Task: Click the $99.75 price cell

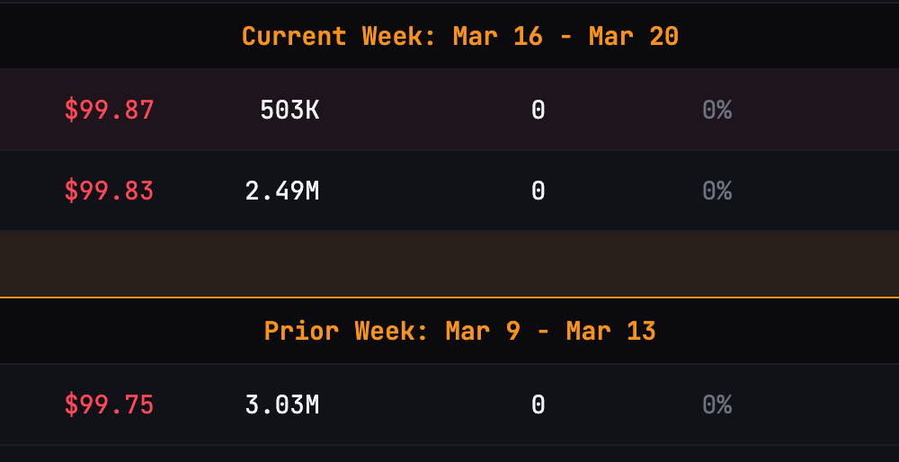Action: pos(109,405)
